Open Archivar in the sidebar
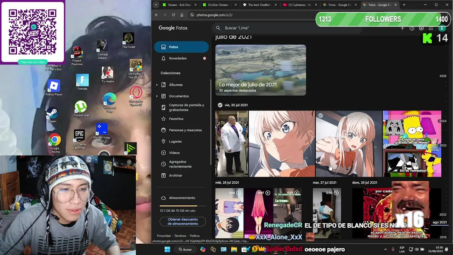Screen dimensions: 453x255 181,175
